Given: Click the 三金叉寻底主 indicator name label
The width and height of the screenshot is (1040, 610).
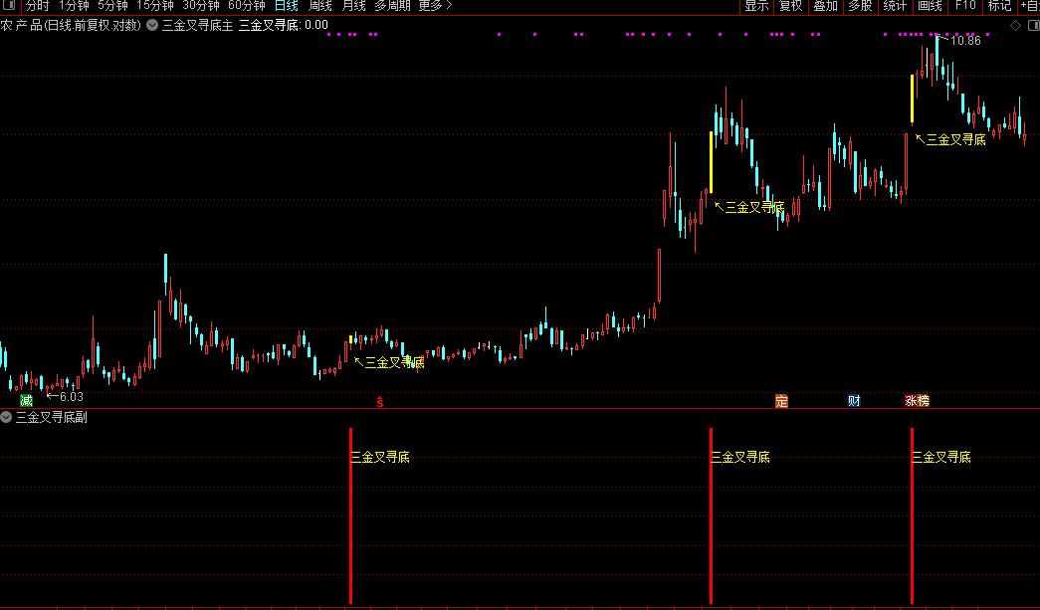Looking at the screenshot, I should click(x=197, y=25).
